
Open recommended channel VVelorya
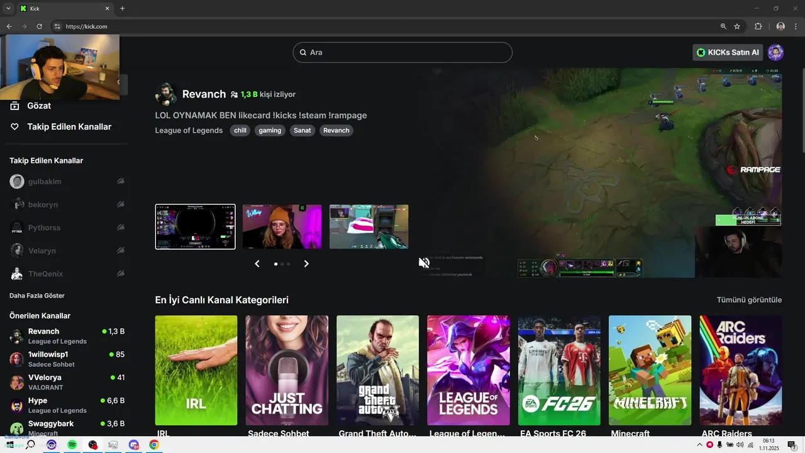click(67, 382)
